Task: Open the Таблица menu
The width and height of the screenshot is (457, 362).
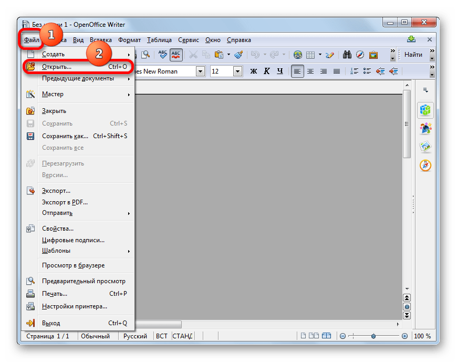Action: (159, 40)
